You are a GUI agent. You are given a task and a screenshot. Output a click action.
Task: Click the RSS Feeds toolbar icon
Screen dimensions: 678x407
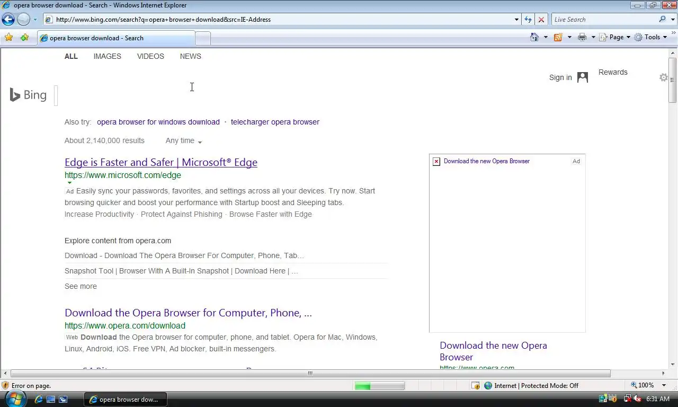point(558,37)
